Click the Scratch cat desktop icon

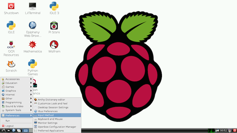click(x=11, y=66)
